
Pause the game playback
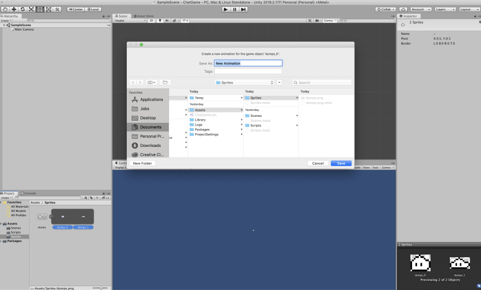coord(234,9)
